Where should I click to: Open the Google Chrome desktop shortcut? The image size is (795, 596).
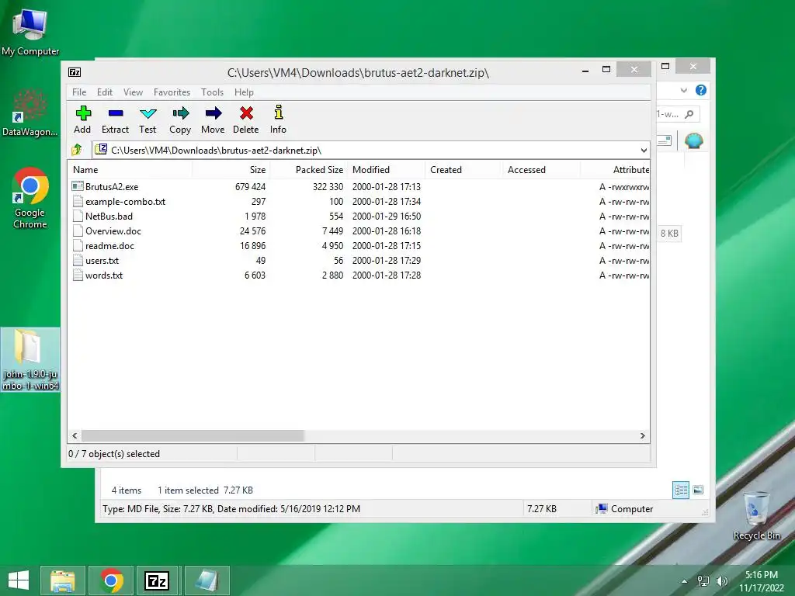coord(30,198)
